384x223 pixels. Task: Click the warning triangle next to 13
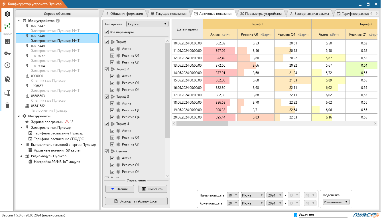coord(67,122)
